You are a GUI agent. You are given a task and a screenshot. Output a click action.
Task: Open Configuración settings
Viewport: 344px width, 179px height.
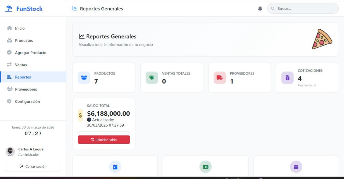tap(27, 102)
